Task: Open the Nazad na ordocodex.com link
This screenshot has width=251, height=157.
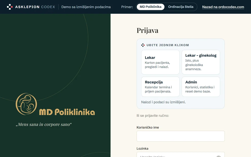Action: (223, 7)
